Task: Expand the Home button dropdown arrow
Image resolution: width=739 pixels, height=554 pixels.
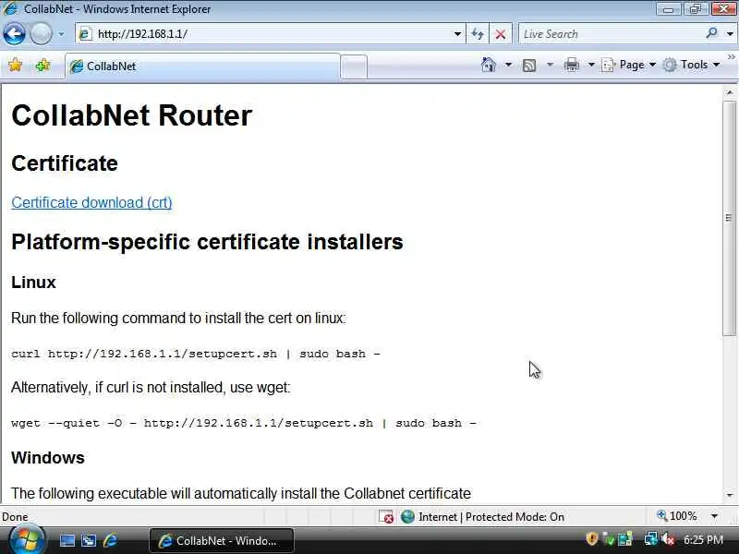Action: (x=508, y=65)
